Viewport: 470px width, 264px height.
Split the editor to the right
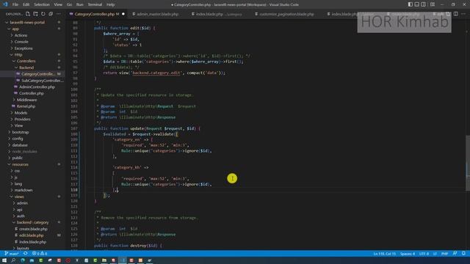tap(455, 14)
